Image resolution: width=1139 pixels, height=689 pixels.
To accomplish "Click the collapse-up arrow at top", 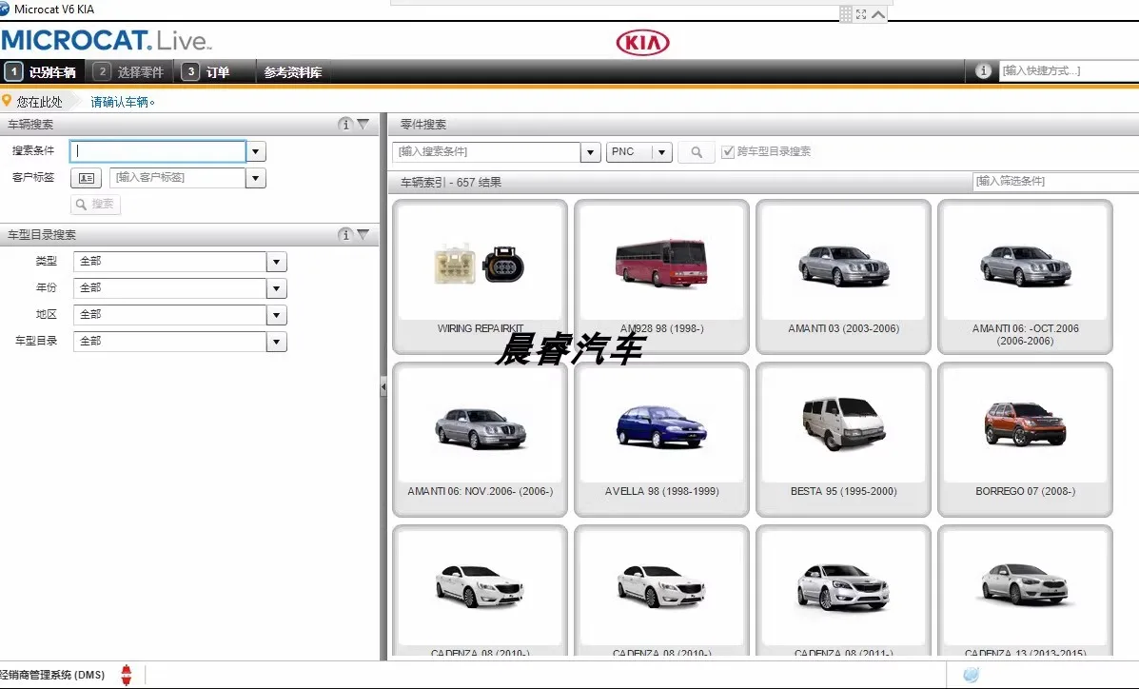I will [878, 14].
